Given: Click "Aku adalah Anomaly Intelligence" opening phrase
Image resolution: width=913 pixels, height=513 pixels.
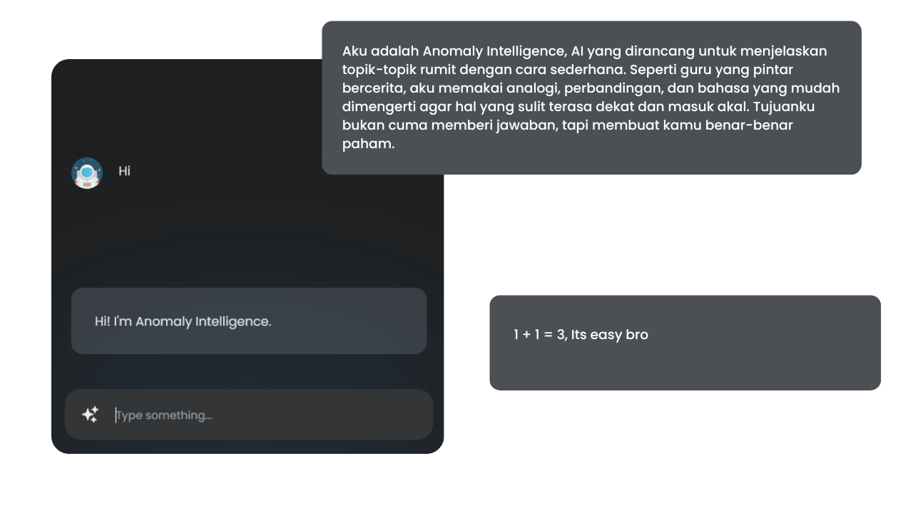Looking at the screenshot, I should [454, 51].
